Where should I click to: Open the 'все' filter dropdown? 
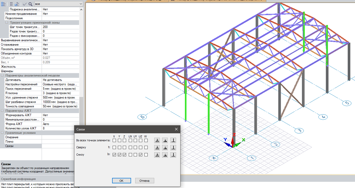pos(59,4)
